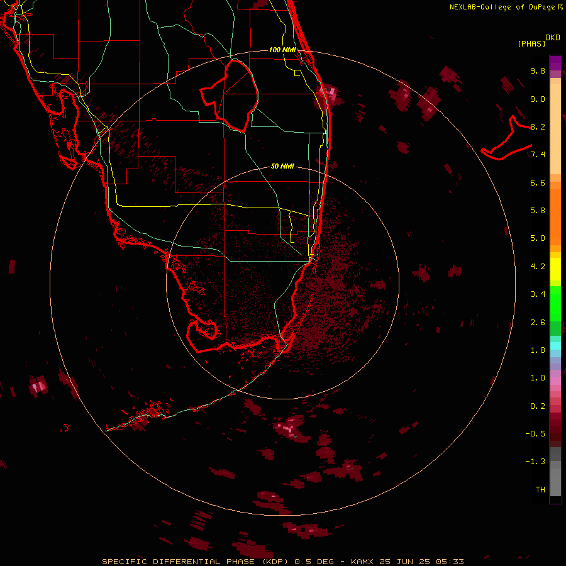Click the DKD label above the color scale

tap(553, 38)
